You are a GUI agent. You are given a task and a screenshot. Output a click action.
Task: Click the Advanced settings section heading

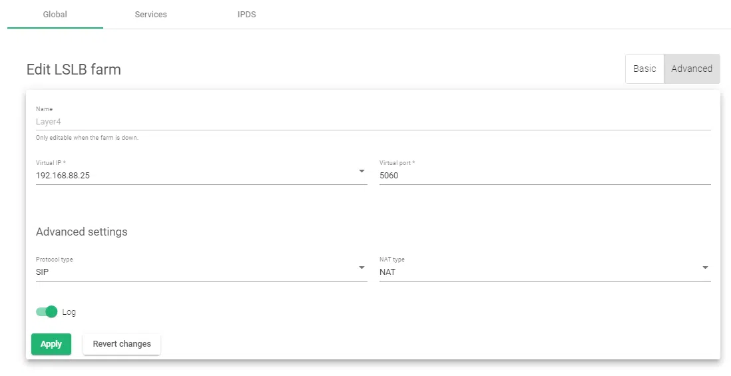[x=81, y=232]
